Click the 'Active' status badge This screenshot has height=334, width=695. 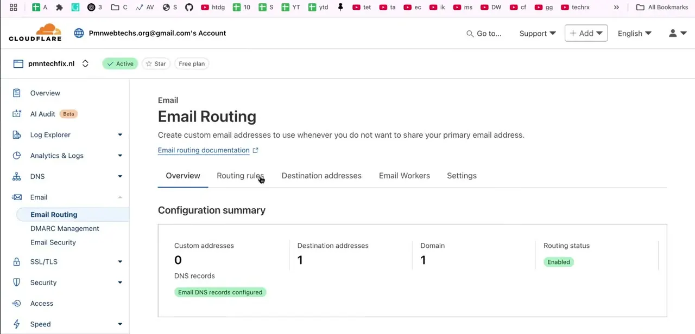click(x=120, y=63)
